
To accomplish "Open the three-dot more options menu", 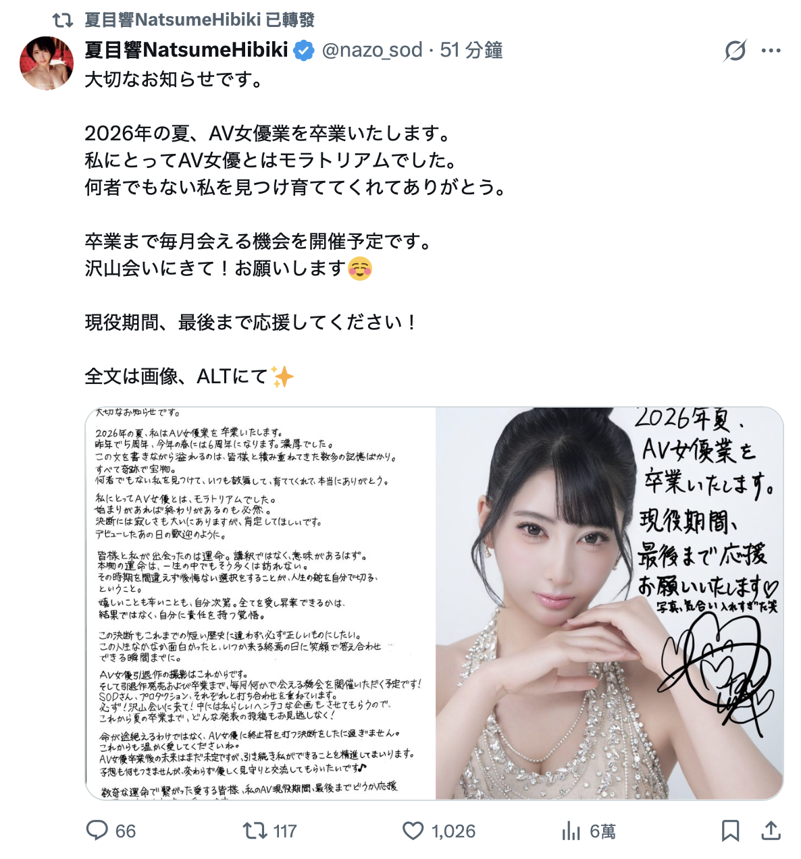I will pyautogui.click(x=771, y=51).
